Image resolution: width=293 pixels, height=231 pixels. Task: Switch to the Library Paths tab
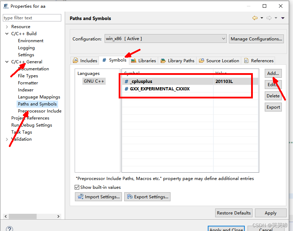coord(177,60)
